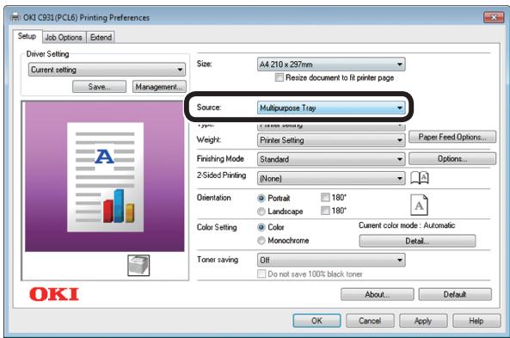Open the Toner saving dropdown
Screen dimensions: 510x338
pos(331,260)
